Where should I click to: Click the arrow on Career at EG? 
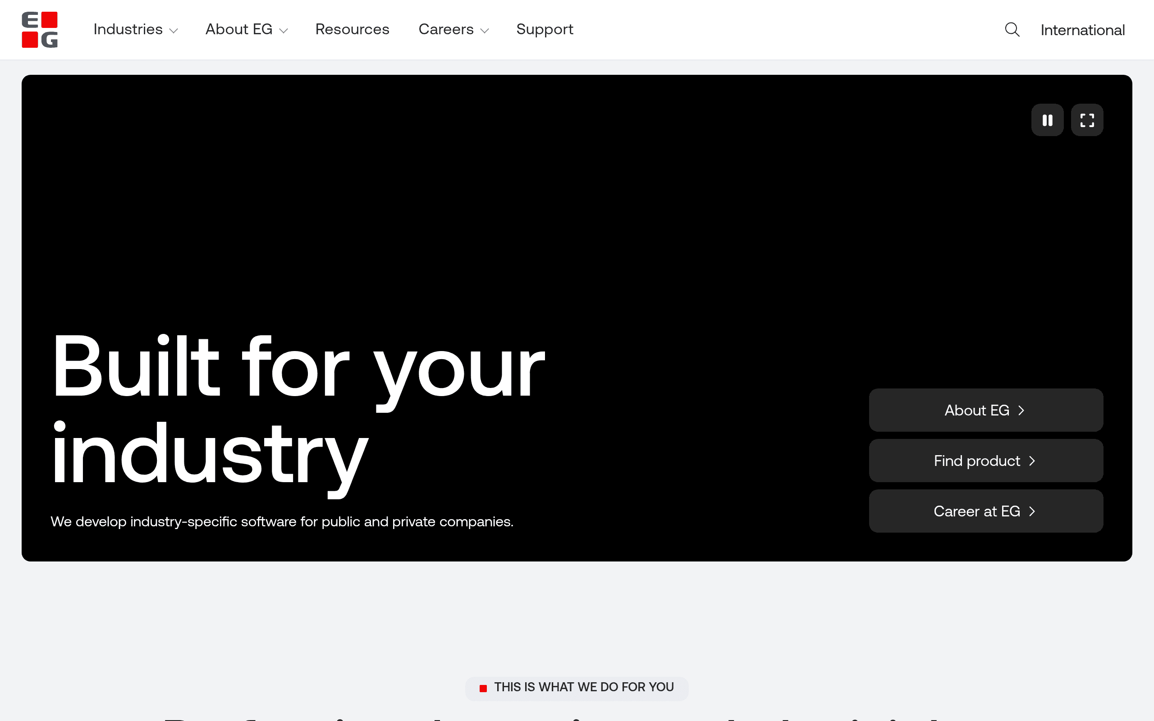(x=1032, y=511)
